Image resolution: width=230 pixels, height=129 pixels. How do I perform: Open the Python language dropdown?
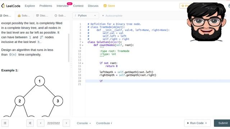point(86,15)
